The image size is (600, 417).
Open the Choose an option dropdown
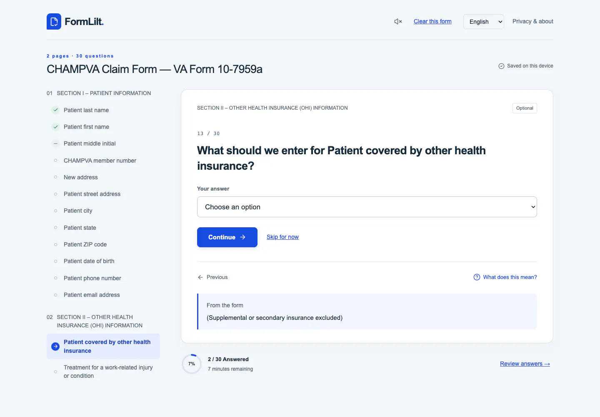pos(367,207)
